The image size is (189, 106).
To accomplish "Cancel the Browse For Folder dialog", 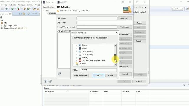I will click(x=111, y=75).
